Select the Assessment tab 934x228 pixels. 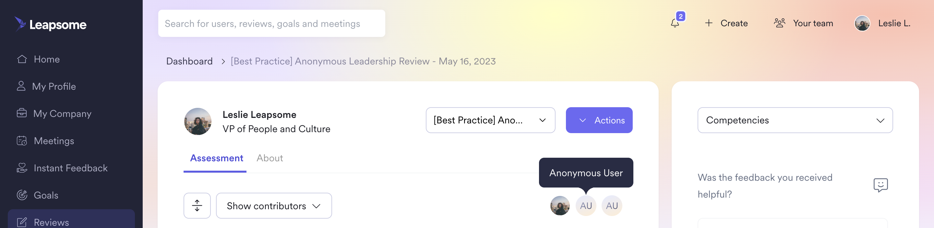point(216,158)
